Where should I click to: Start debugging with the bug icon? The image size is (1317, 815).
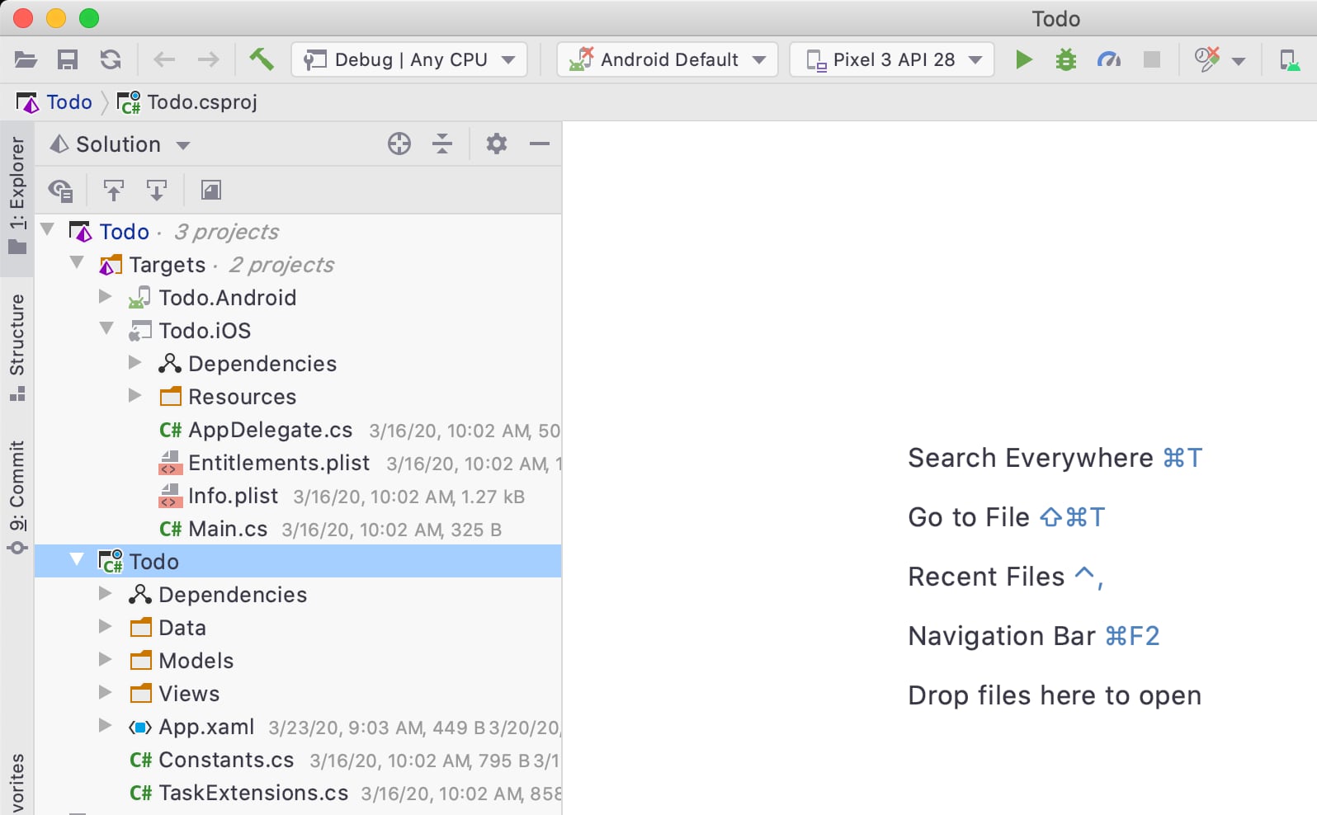point(1066,59)
